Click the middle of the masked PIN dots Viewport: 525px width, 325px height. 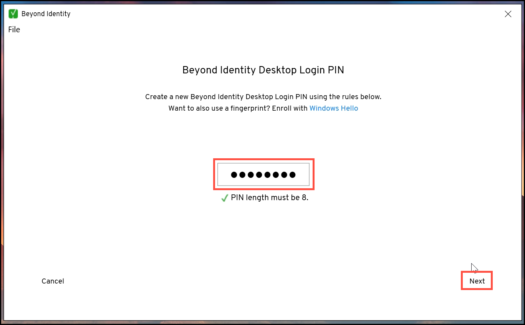263,175
